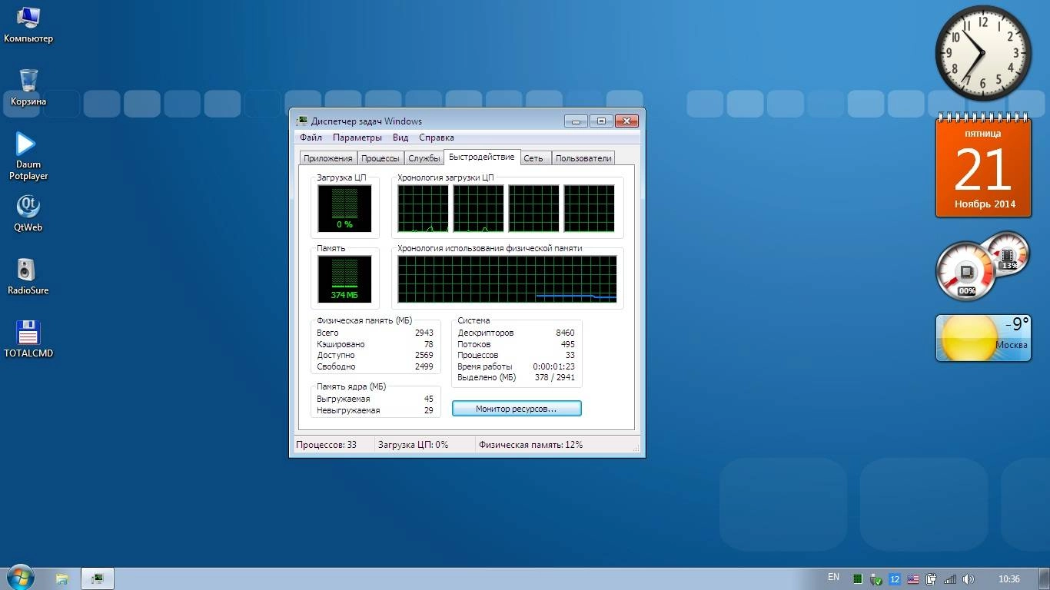Screen dimensions: 1050x590
Task: Click the status bar text Загрузка ЦП: 0%
Action: 413,444
